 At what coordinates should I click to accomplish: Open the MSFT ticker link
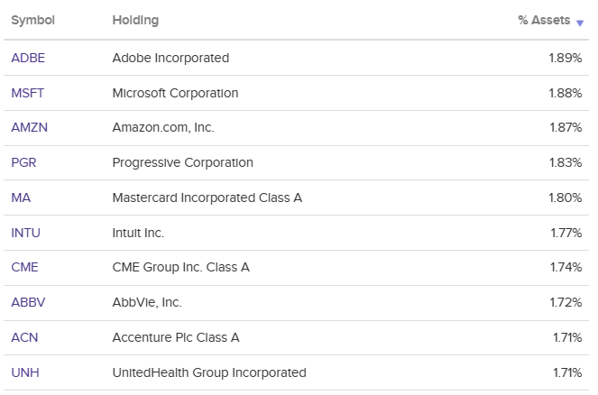[28, 93]
